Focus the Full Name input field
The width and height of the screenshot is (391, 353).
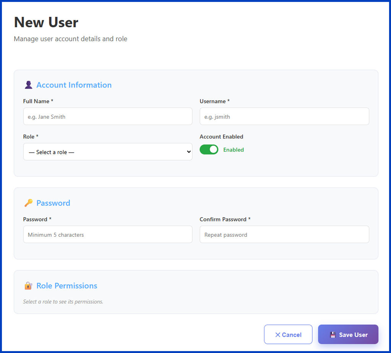coord(108,116)
